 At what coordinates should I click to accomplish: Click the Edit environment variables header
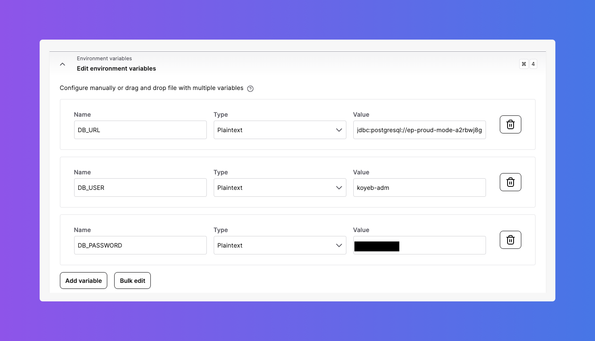pos(116,68)
